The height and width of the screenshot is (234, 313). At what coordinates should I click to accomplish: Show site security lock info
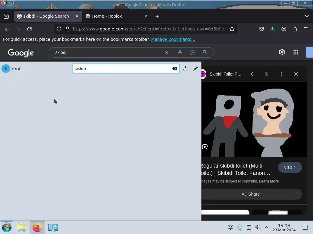pos(68,29)
